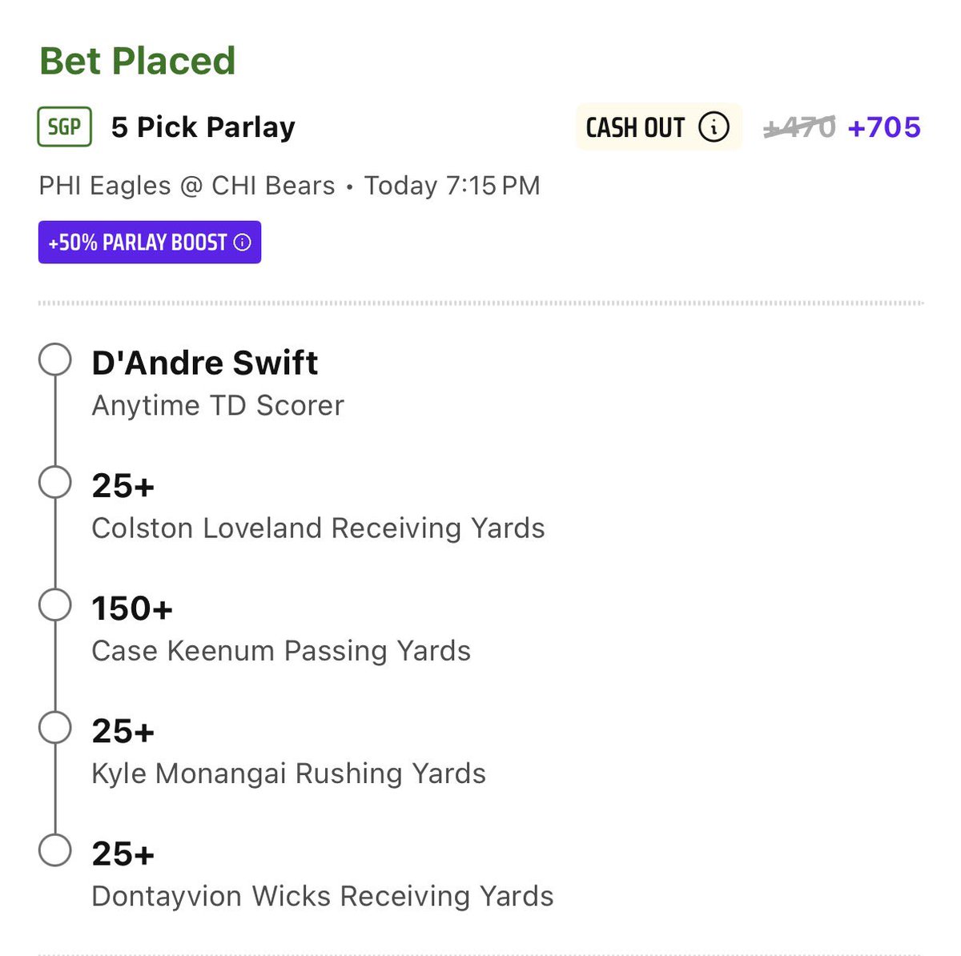
Task: Open PHI Eagles @ CHI Bears matchup
Action: coord(187,186)
